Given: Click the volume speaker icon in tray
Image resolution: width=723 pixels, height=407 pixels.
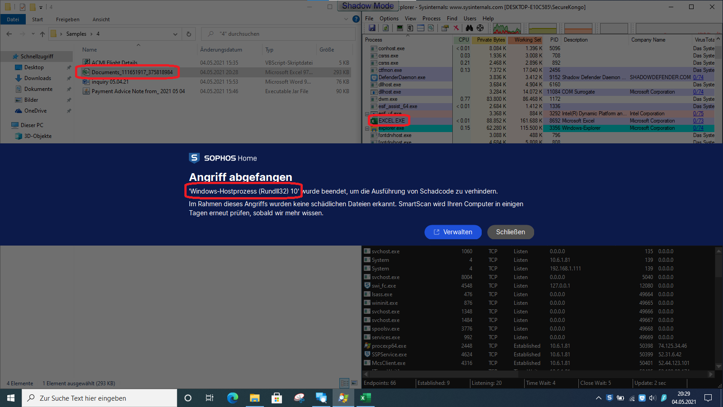Looking at the screenshot, I should 653,398.
